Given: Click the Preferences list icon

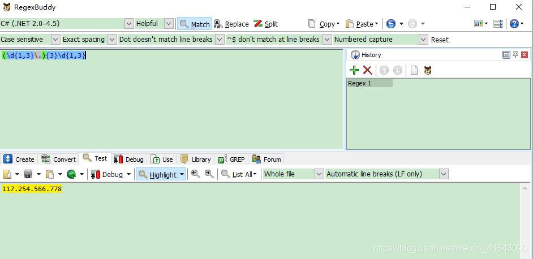Looking at the screenshot, I should (498, 23).
